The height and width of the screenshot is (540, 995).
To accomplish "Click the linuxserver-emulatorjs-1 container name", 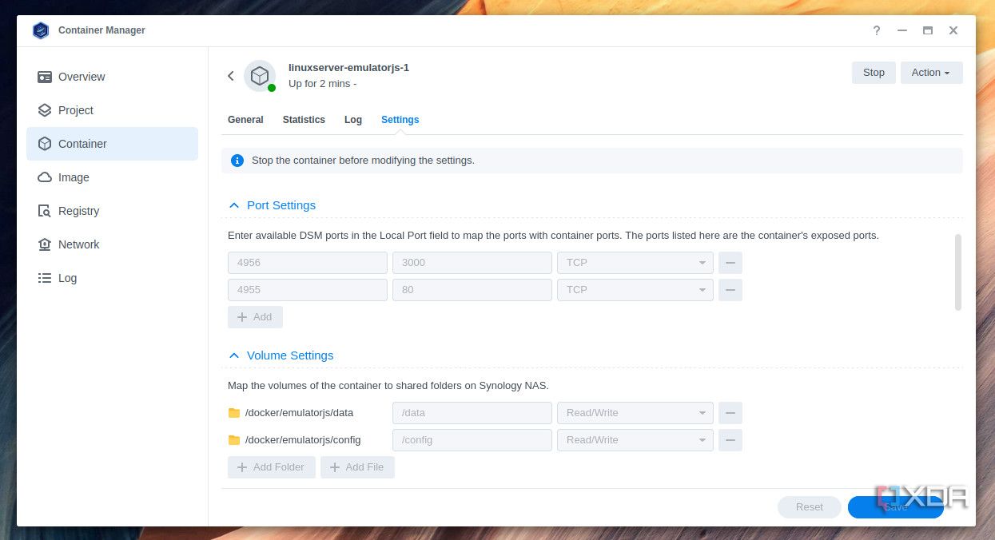I will pyautogui.click(x=348, y=68).
